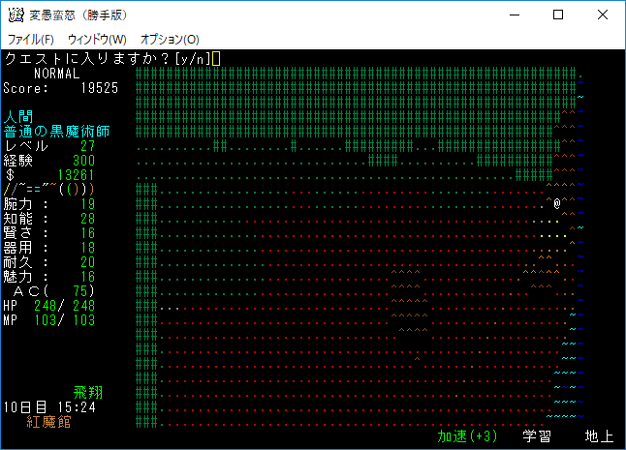The width and height of the screenshot is (626, 450).
Task: Maximize the game window
Action: (x=558, y=15)
